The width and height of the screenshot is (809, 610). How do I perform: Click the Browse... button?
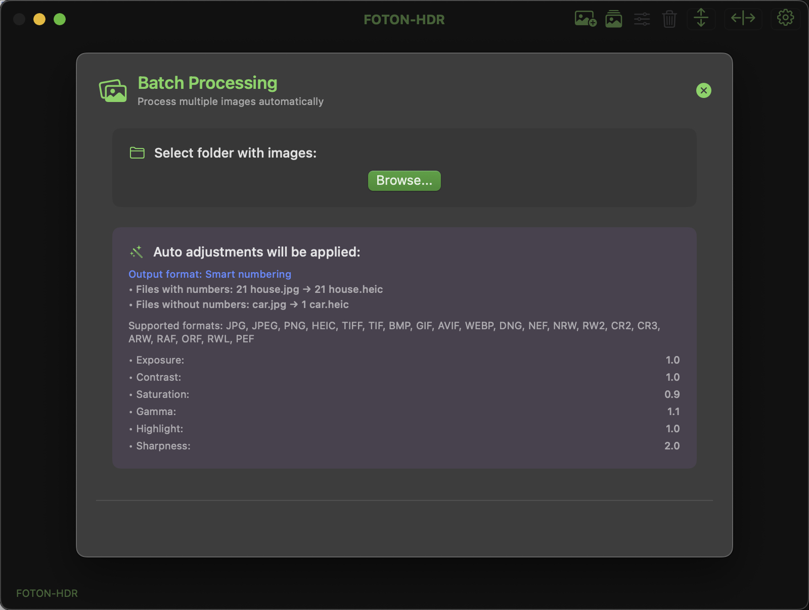pyautogui.click(x=404, y=181)
